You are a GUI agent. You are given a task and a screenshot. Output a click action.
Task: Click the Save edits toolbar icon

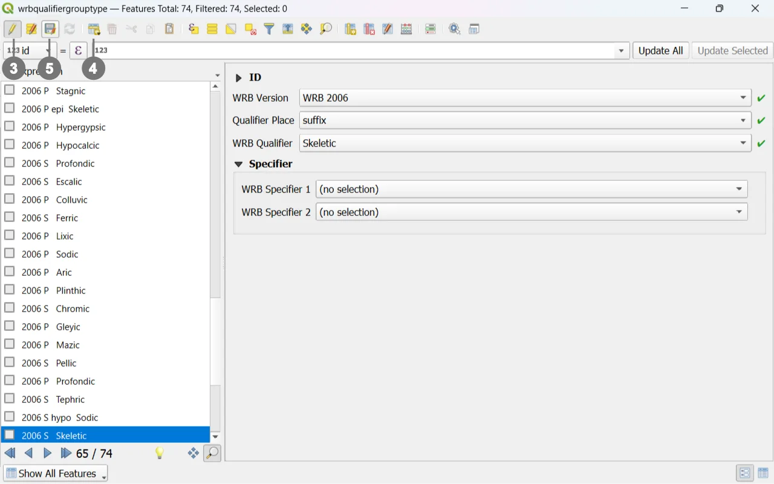[x=50, y=29]
